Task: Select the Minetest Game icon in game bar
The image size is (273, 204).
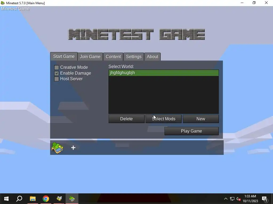Action: tap(57, 148)
